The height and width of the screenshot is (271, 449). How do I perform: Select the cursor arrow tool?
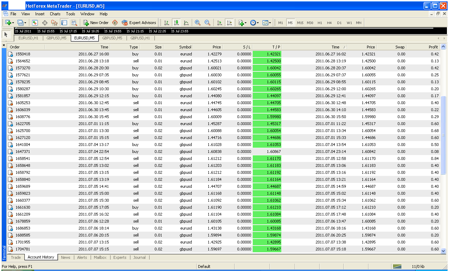6,34
